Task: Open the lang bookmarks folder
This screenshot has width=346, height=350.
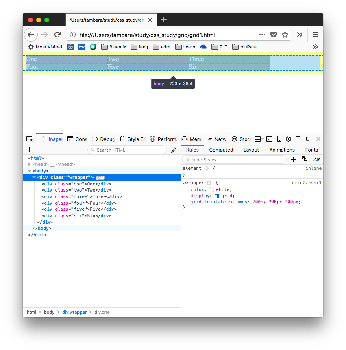Action: click(x=139, y=47)
